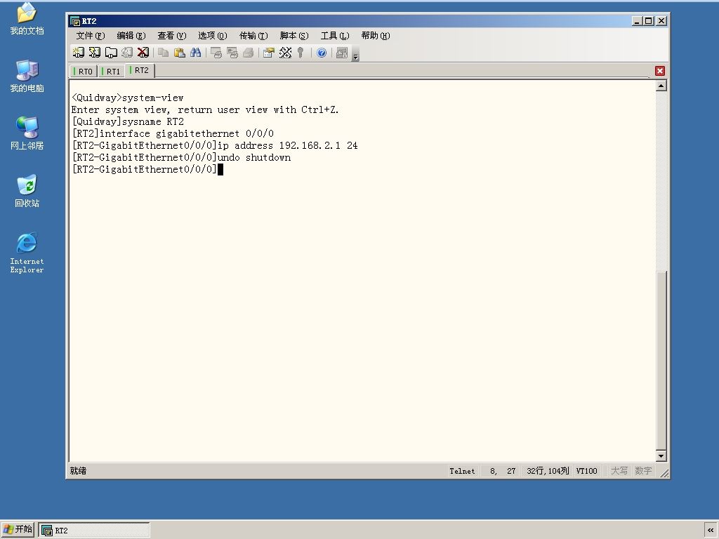Open the 帮助(H) menu

point(376,36)
